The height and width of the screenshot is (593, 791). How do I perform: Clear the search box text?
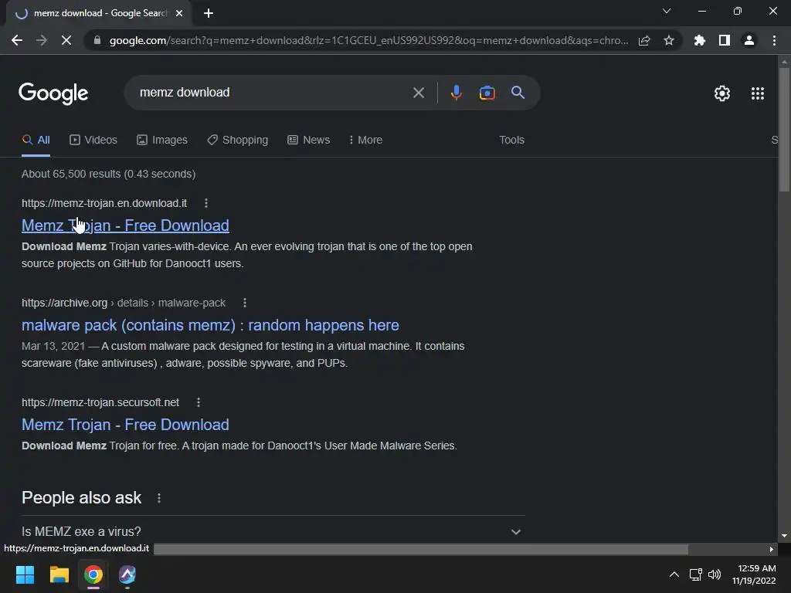(418, 93)
